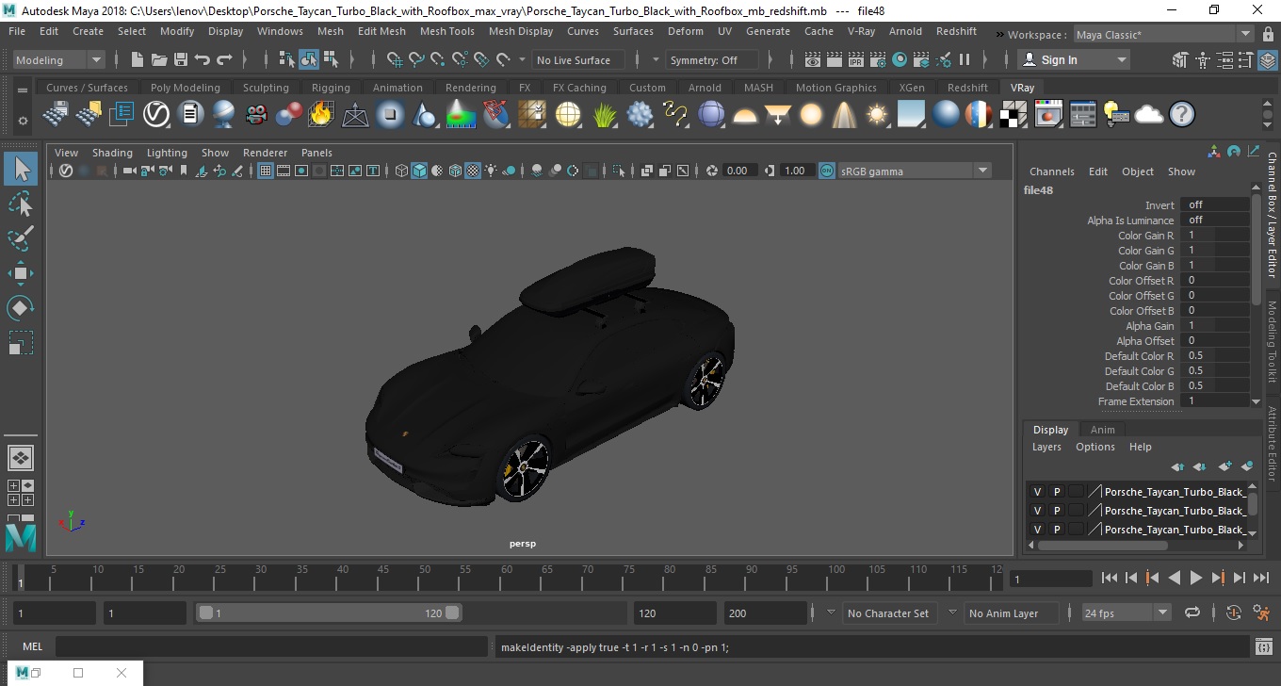Screen dimensions: 1281x686
Task: Click the green grass V-Ray fur icon
Action: [605, 115]
